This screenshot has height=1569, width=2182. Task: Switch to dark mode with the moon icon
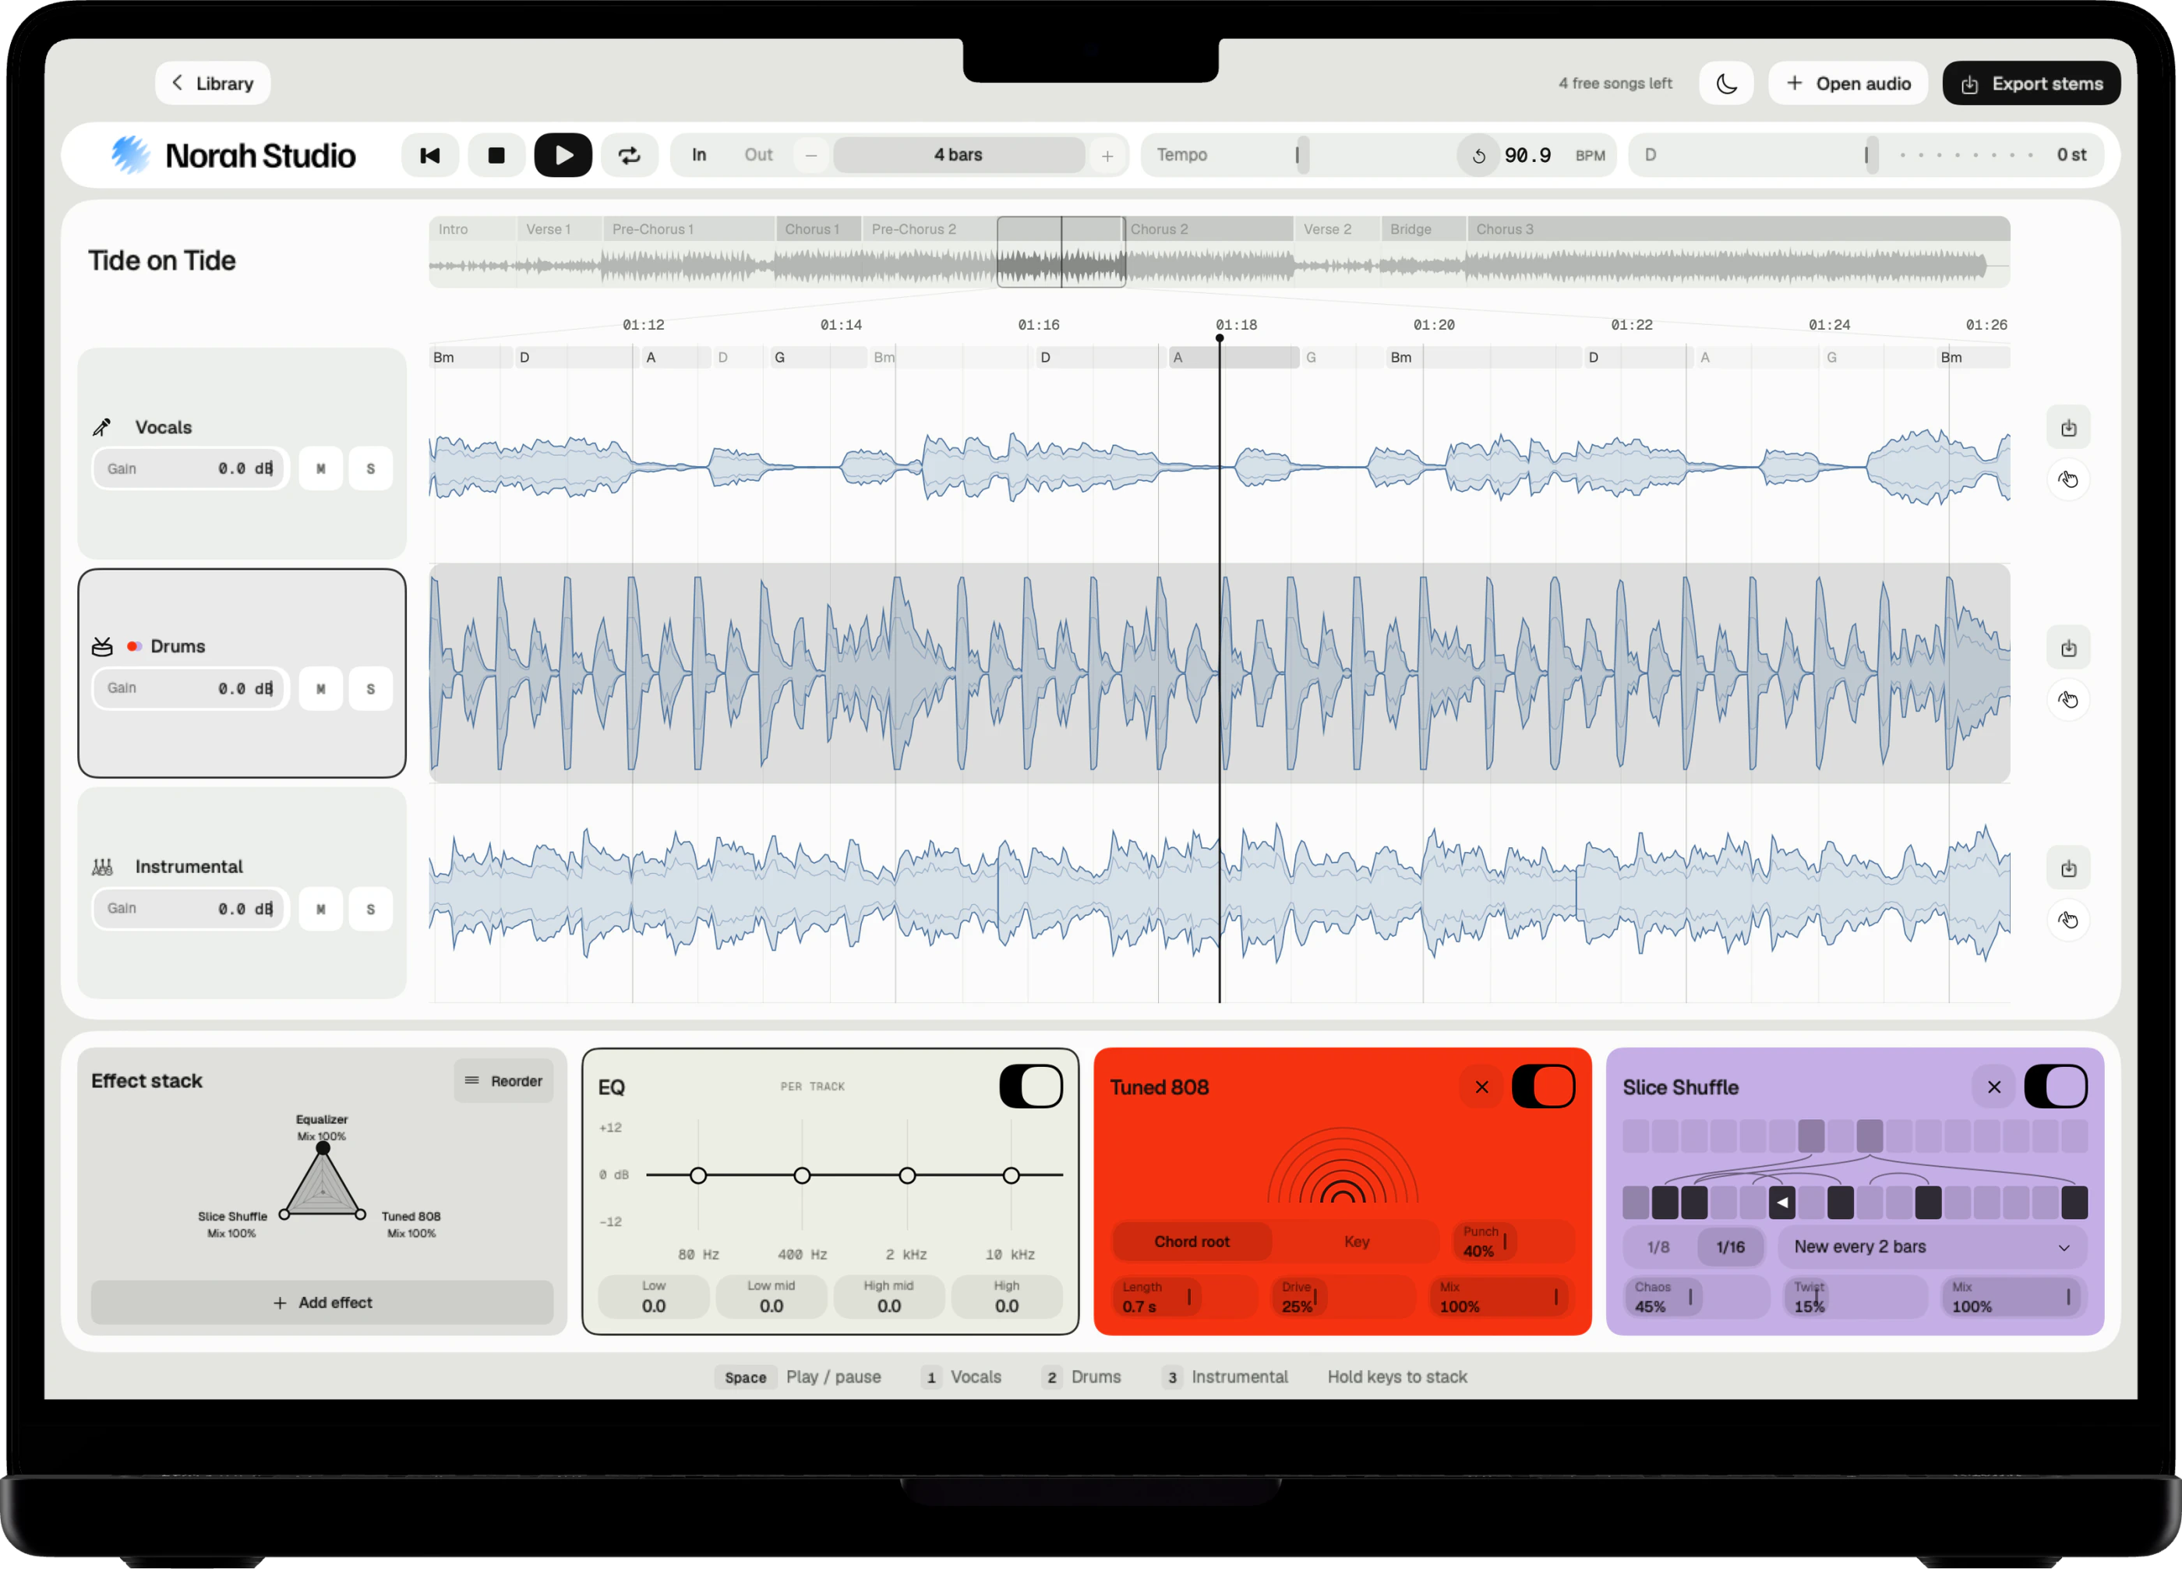click(1726, 83)
